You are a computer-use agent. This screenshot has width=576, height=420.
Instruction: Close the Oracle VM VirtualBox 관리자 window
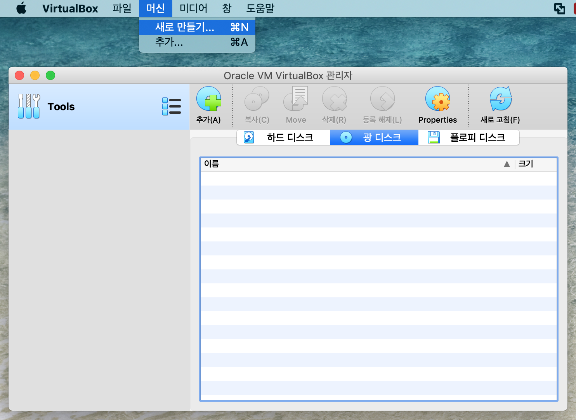(x=19, y=75)
